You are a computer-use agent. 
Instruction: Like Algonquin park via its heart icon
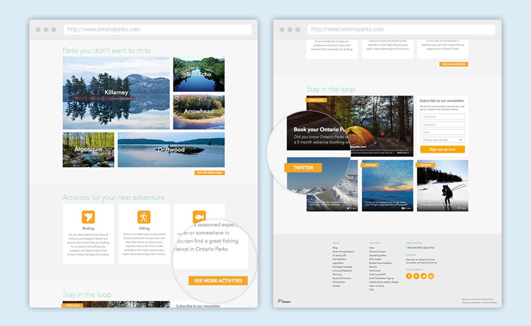coord(67,136)
